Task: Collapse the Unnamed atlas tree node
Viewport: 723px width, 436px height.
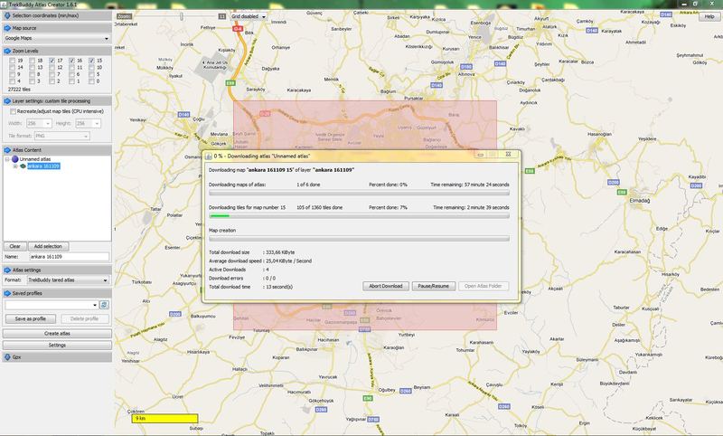Action: pos(7,159)
